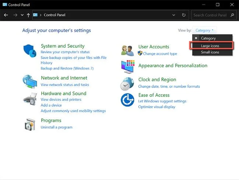Click the search magnifier icon

click(232, 15)
